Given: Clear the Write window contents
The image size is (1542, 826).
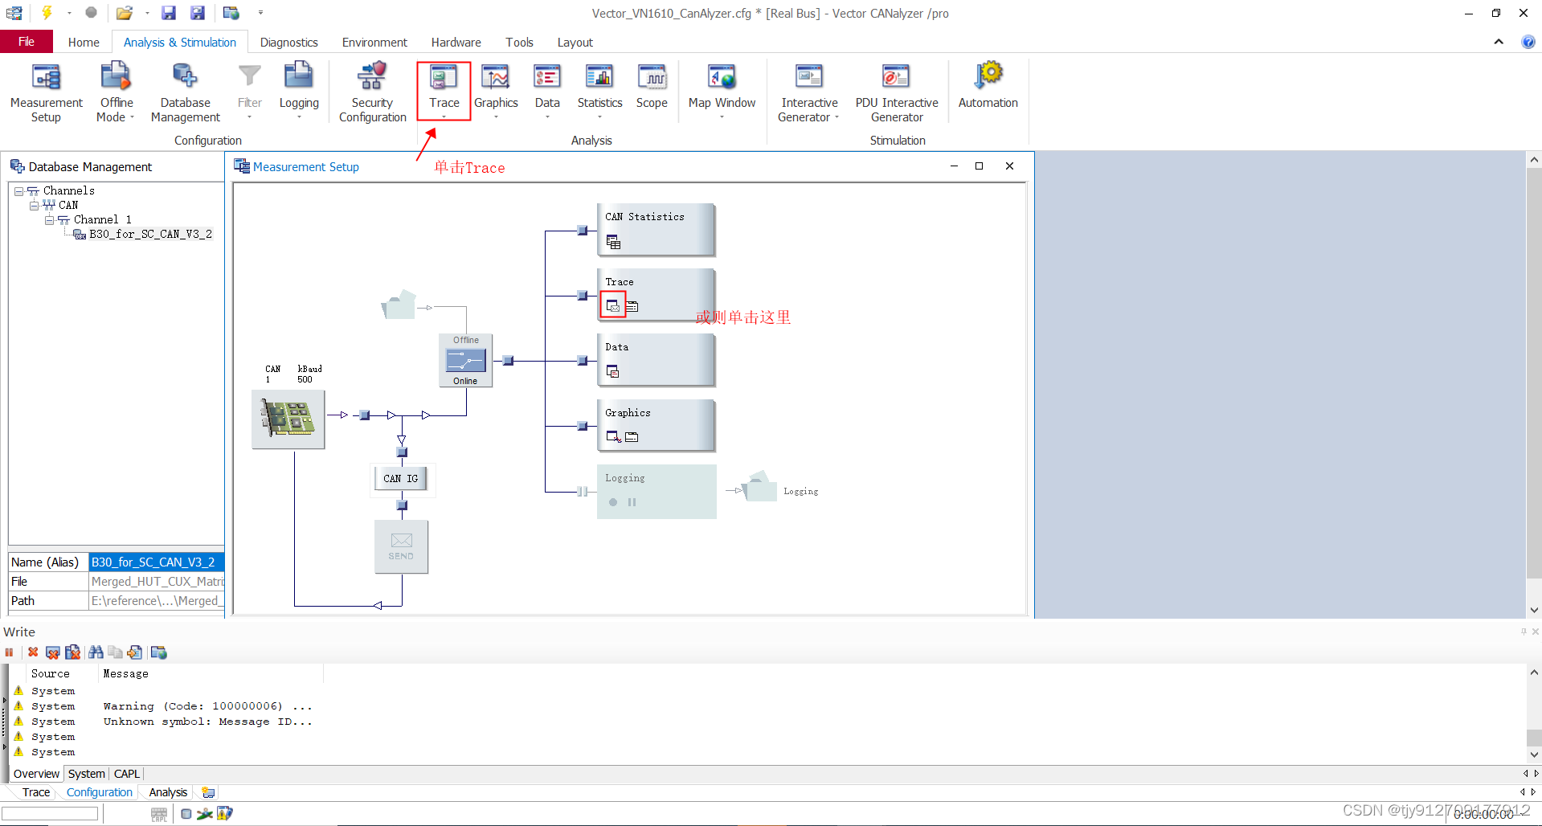Looking at the screenshot, I should 53,652.
